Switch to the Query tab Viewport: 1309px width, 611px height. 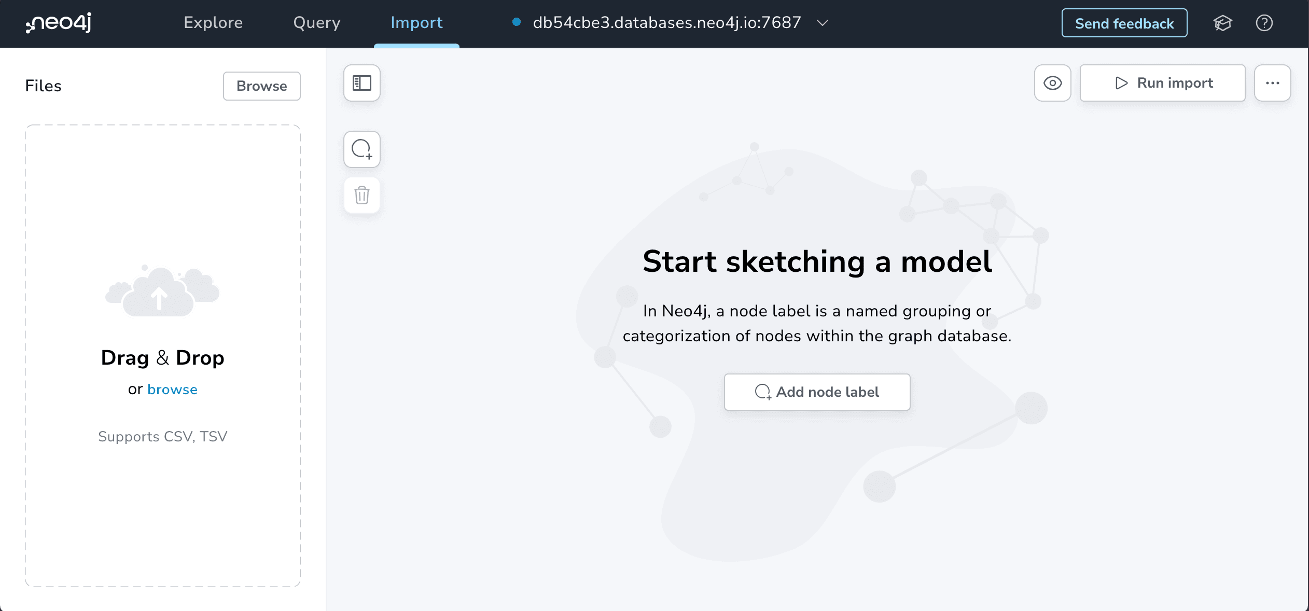point(317,23)
